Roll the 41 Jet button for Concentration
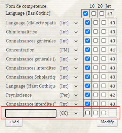The width and height of the screenshot is (122, 133). [112, 50]
